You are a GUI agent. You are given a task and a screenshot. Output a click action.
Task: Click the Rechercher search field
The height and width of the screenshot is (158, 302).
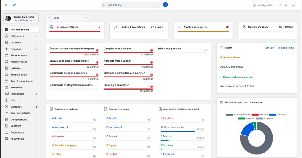pos(131,5)
